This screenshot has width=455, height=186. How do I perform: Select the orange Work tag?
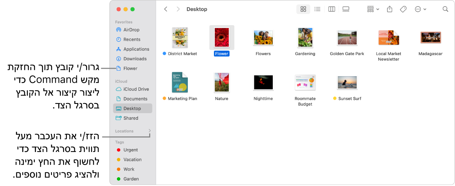(132, 169)
